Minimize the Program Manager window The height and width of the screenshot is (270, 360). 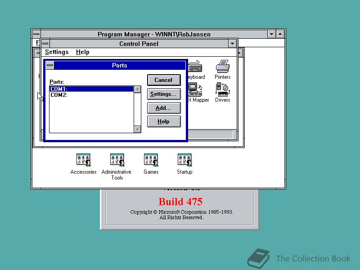[x=272, y=34]
